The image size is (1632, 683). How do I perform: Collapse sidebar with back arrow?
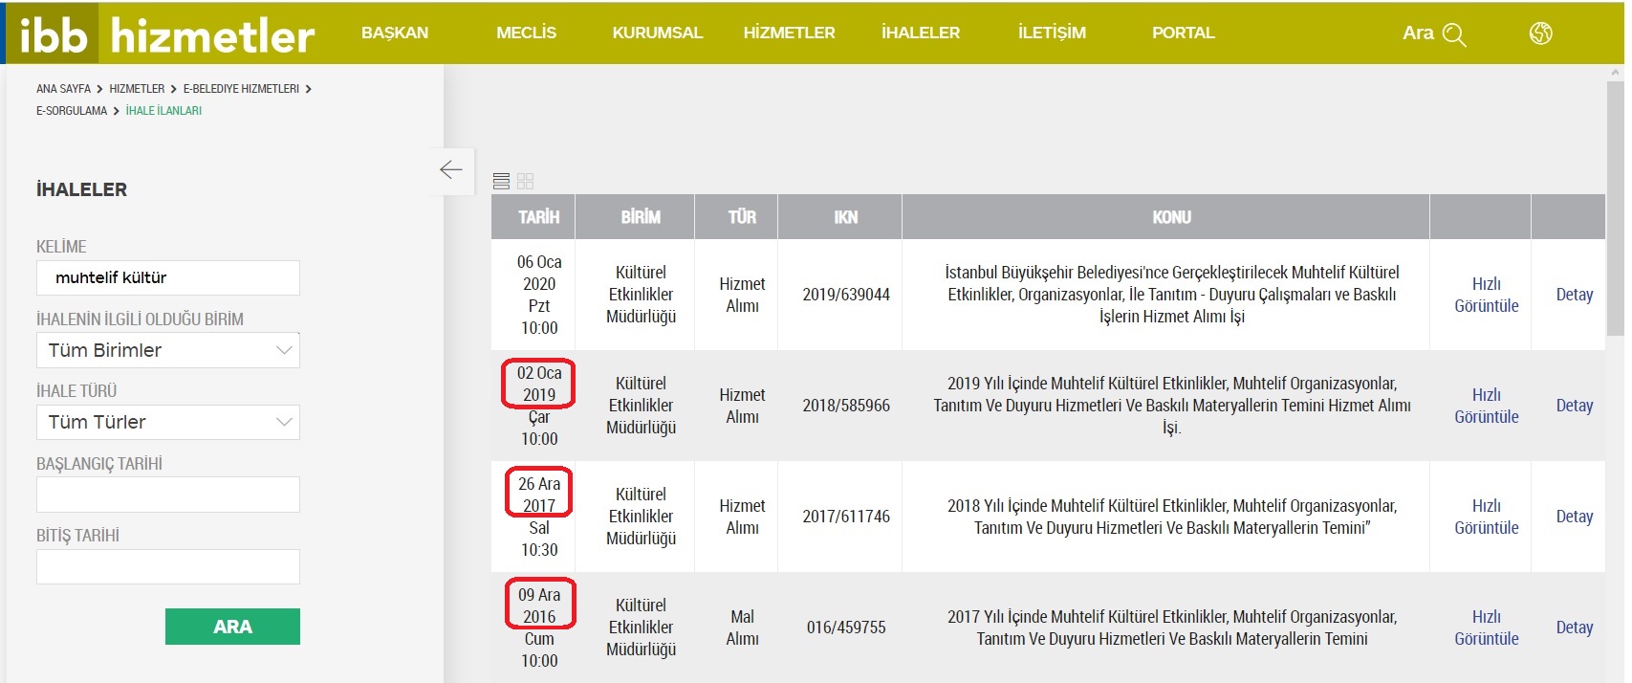(x=451, y=170)
